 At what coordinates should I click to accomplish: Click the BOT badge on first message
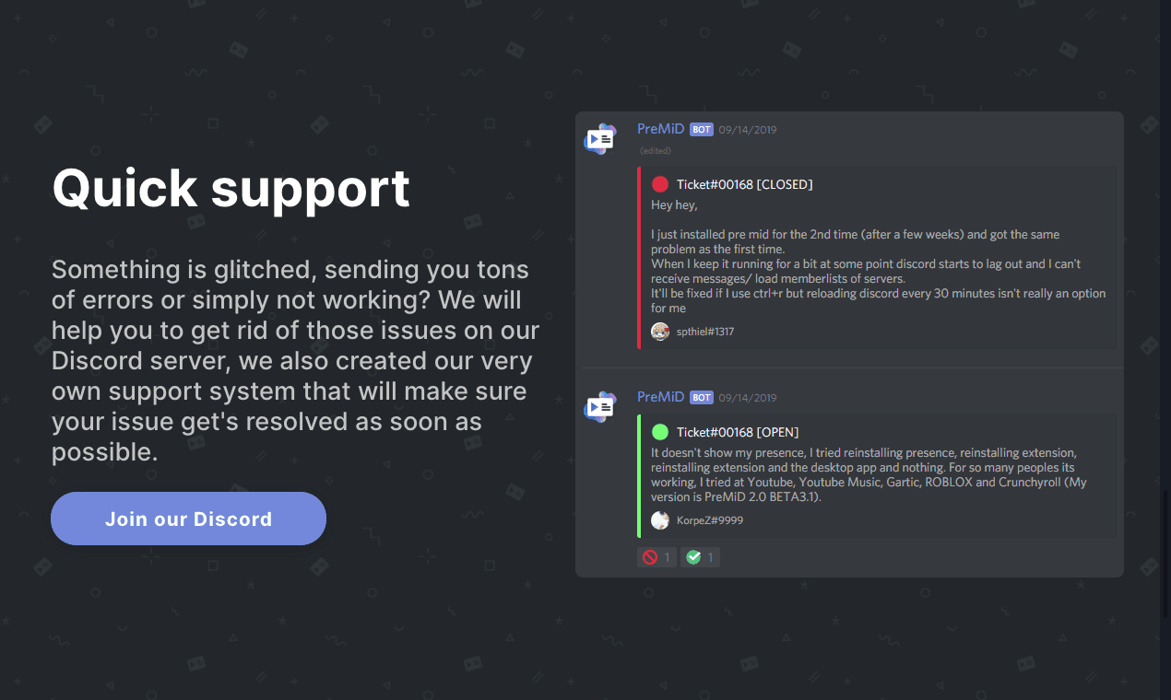[x=702, y=130]
